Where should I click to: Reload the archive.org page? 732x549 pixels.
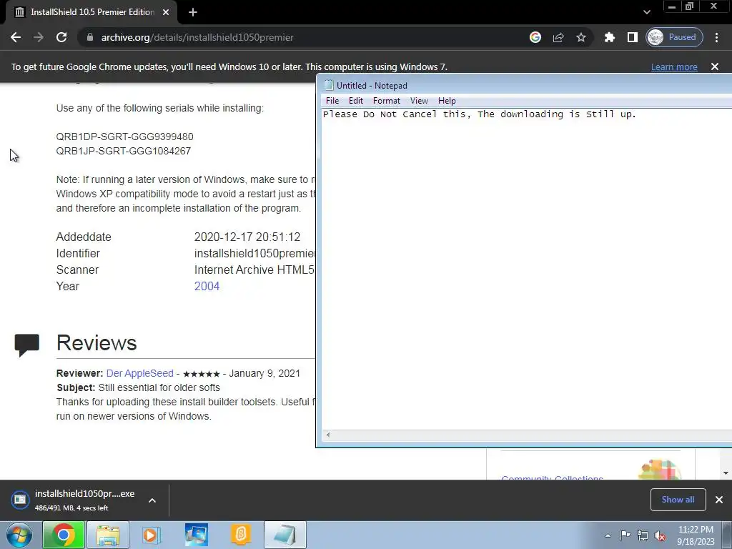pyautogui.click(x=61, y=37)
